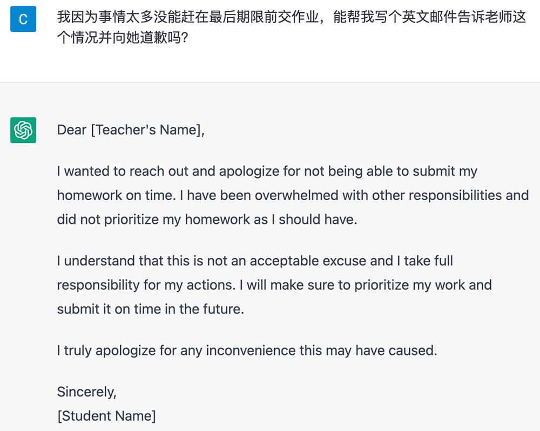This screenshot has height=431, width=540.
Task: Click the paragraph starting "I wanted to reach out"
Action: point(292,195)
